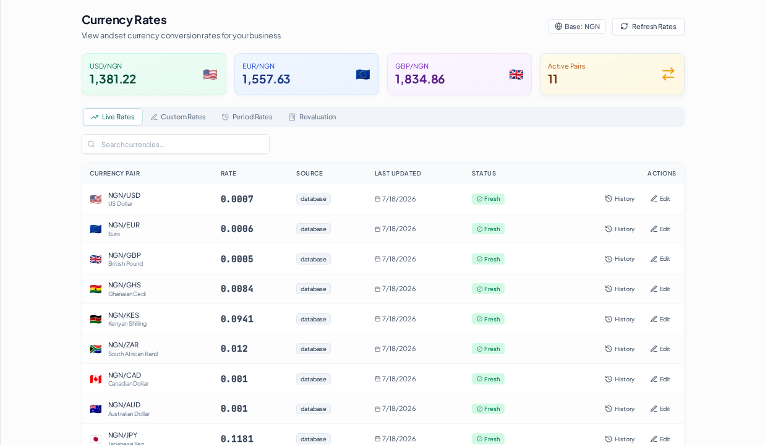Screen dimensions: 765x445
Task: Click the rate value 0.012
Action: click(x=234, y=349)
